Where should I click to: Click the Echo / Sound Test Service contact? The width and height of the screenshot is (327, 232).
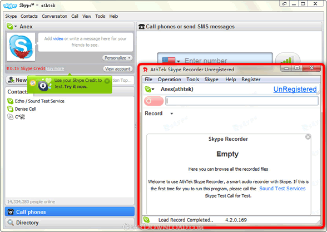click(x=36, y=101)
